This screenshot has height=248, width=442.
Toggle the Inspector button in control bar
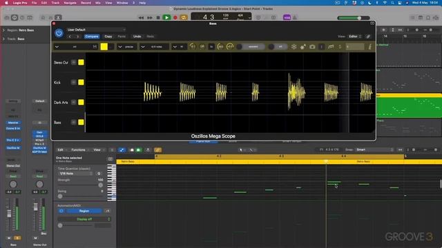pos(15,18)
